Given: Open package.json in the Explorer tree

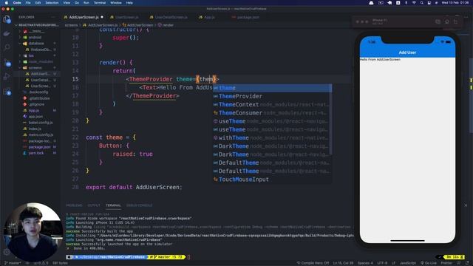Looking at the screenshot, I should click(x=37, y=147).
